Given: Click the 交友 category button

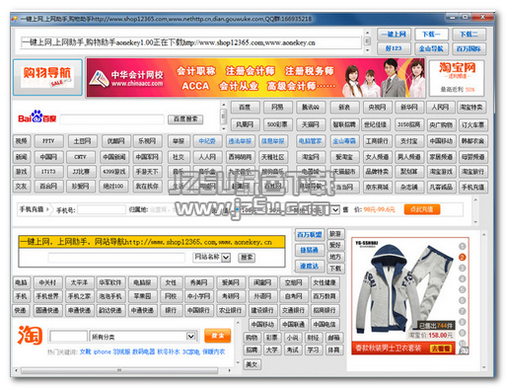Looking at the screenshot, I should pyautogui.click(x=22, y=187).
